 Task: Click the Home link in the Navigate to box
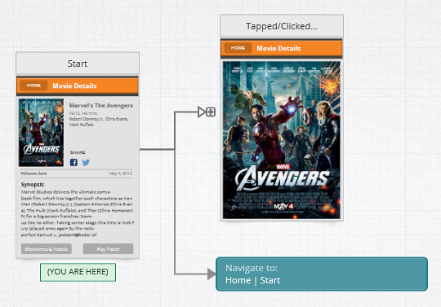[x=238, y=280]
